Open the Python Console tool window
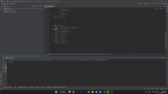 pyautogui.click(x=40, y=87)
